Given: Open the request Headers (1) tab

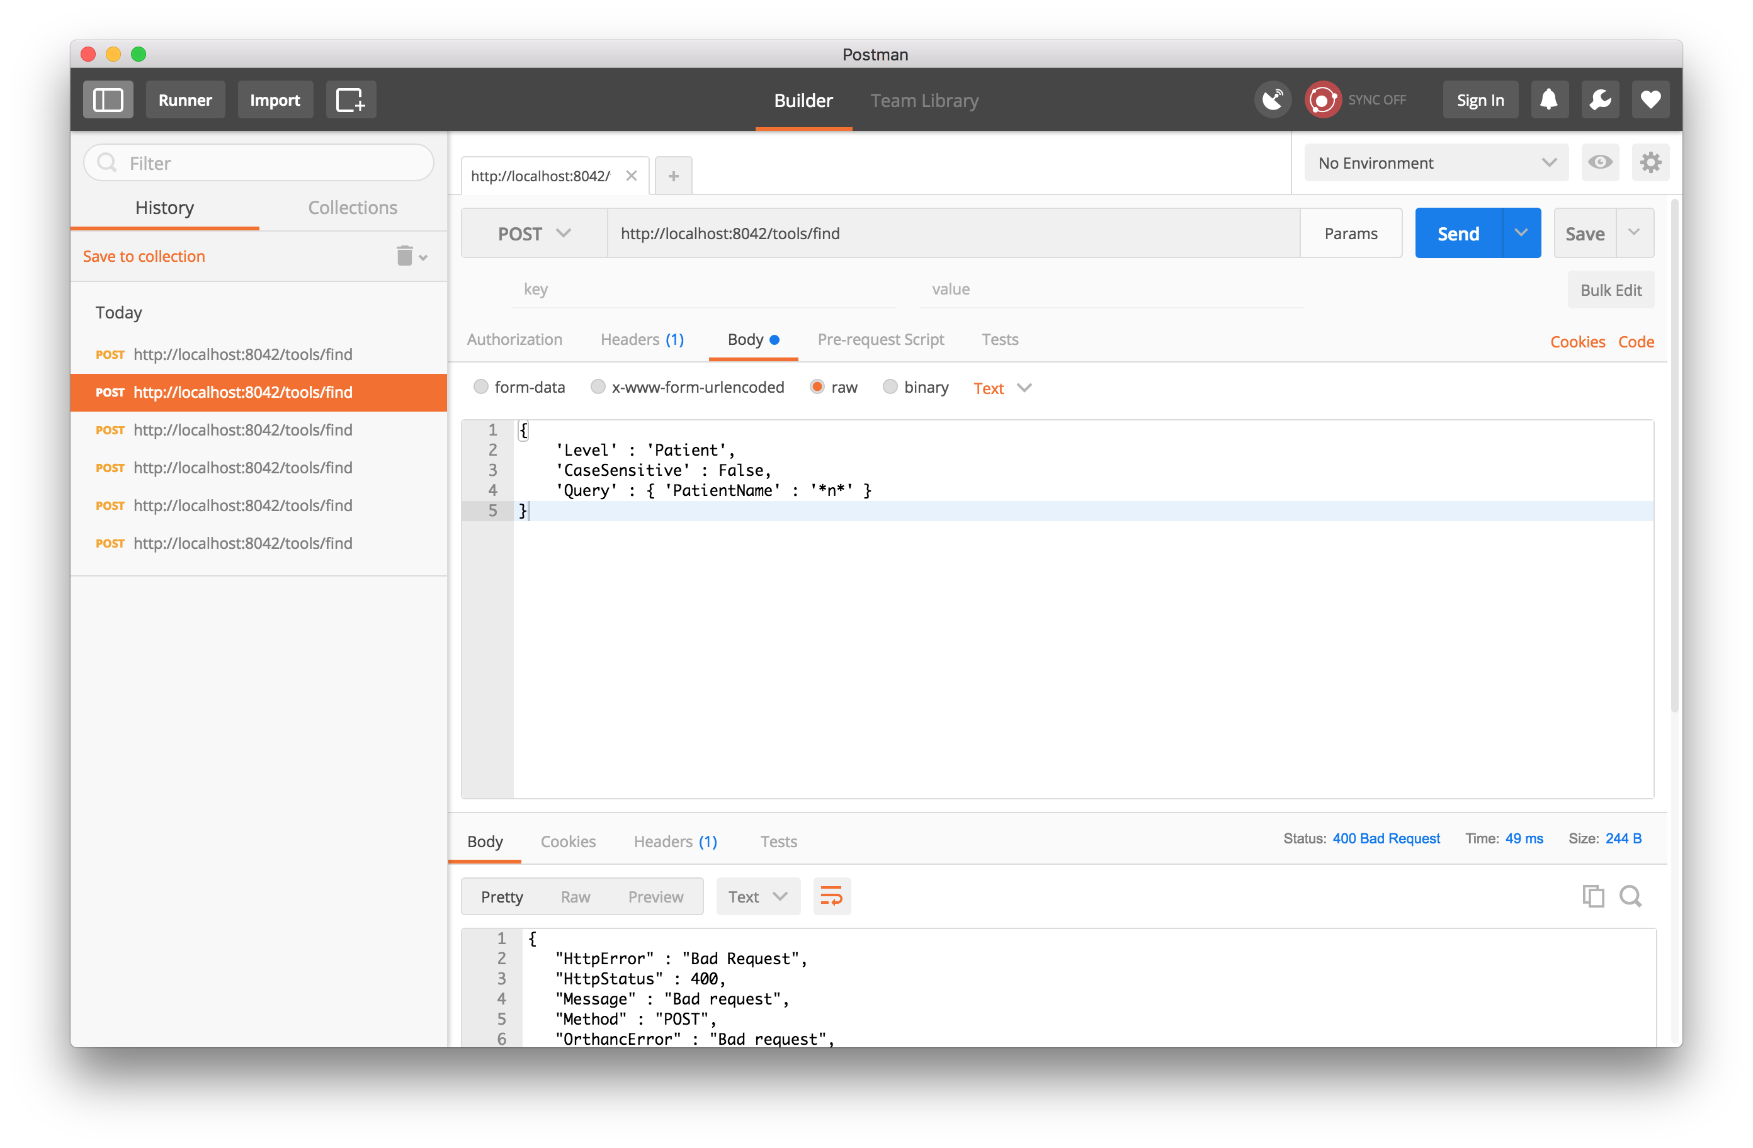Looking at the screenshot, I should [x=642, y=339].
